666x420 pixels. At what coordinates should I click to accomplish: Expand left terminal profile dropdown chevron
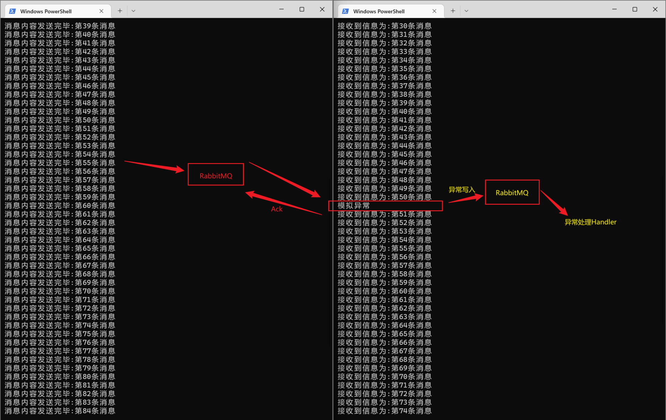click(x=133, y=11)
